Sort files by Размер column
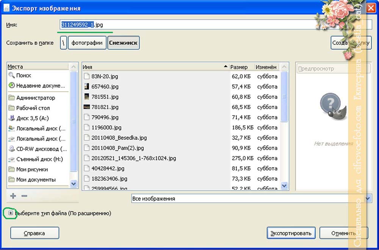Viewport: 379px width, 250px height. click(x=242, y=67)
